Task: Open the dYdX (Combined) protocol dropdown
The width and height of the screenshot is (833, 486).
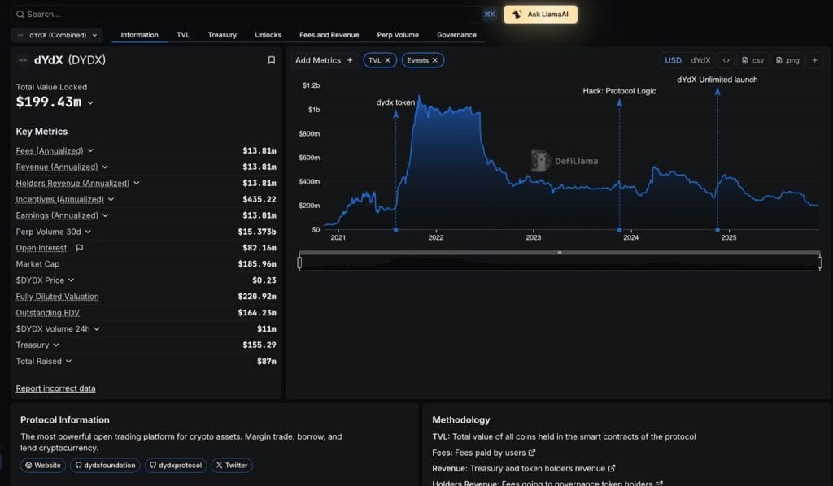Action: (58, 35)
